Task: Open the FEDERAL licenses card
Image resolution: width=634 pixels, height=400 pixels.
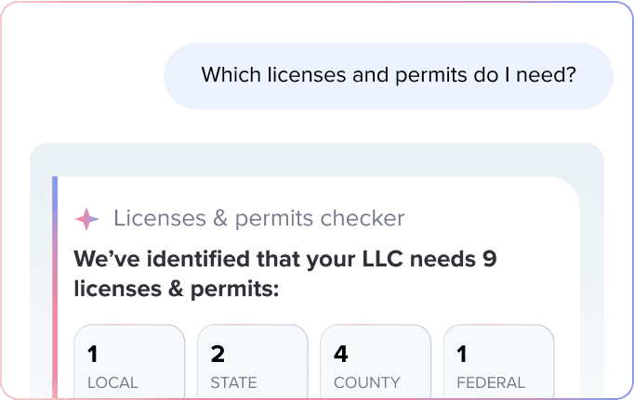Action: point(498,362)
